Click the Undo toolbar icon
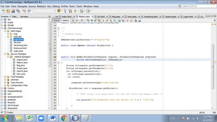The image size is (217, 122). click(x=24, y=11)
